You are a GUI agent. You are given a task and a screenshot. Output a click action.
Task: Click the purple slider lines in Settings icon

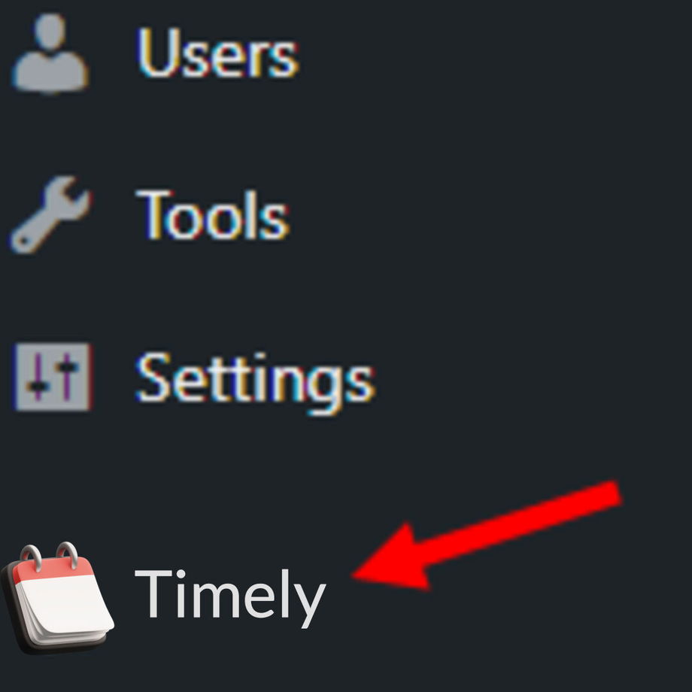(x=52, y=377)
